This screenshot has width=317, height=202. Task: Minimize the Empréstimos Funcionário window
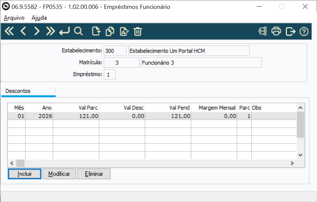[x=259, y=7]
